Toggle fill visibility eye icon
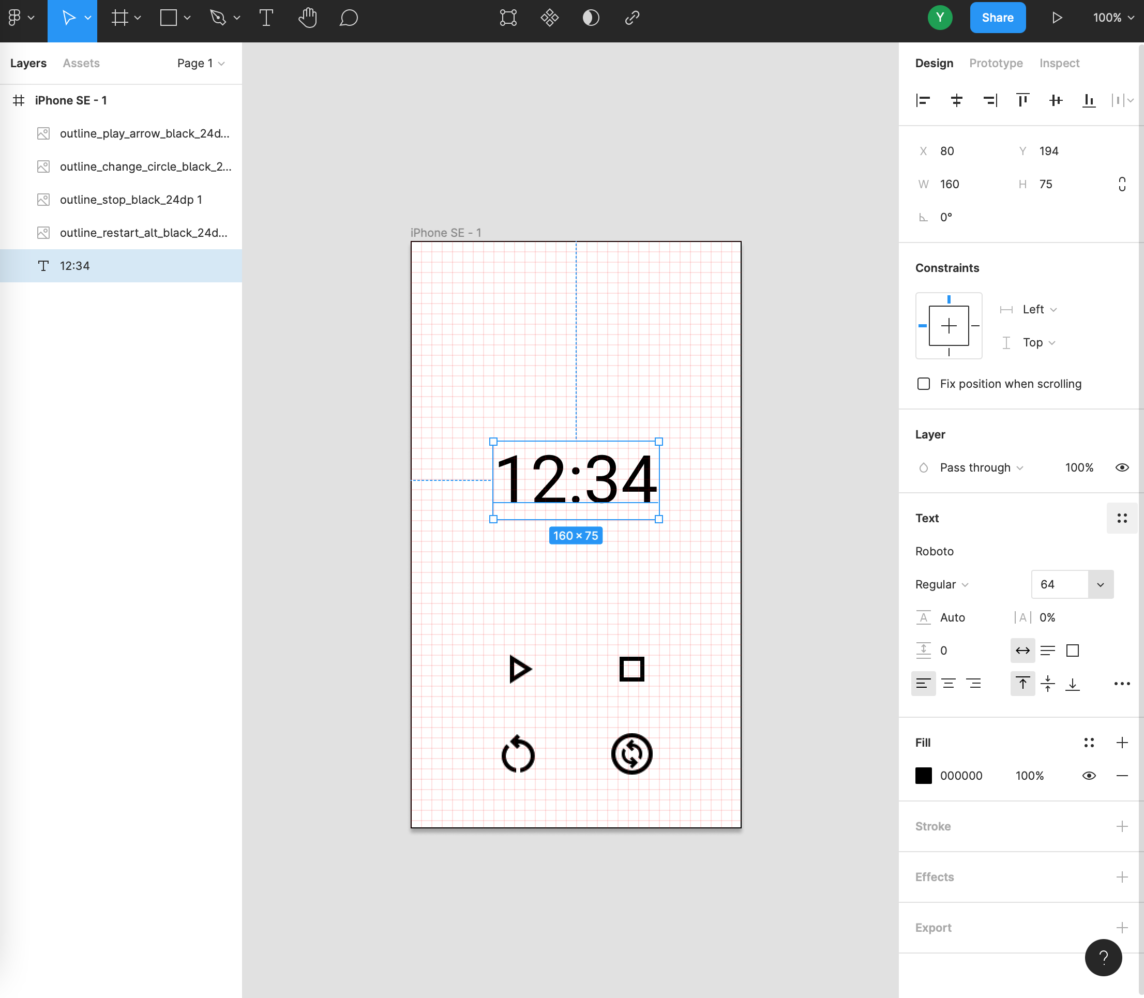Image resolution: width=1144 pixels, height=998 pixels. [x=1089, y=775]
